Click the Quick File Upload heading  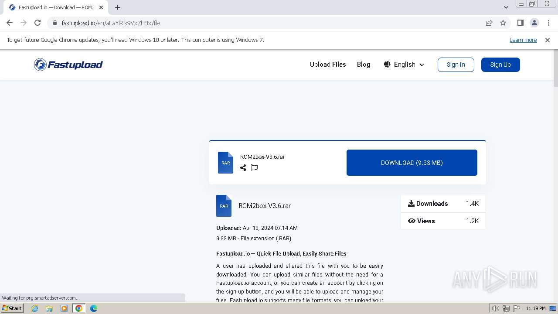coord(281,254)
